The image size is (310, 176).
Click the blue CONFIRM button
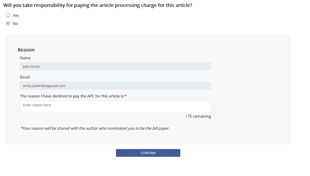(148, 153)
